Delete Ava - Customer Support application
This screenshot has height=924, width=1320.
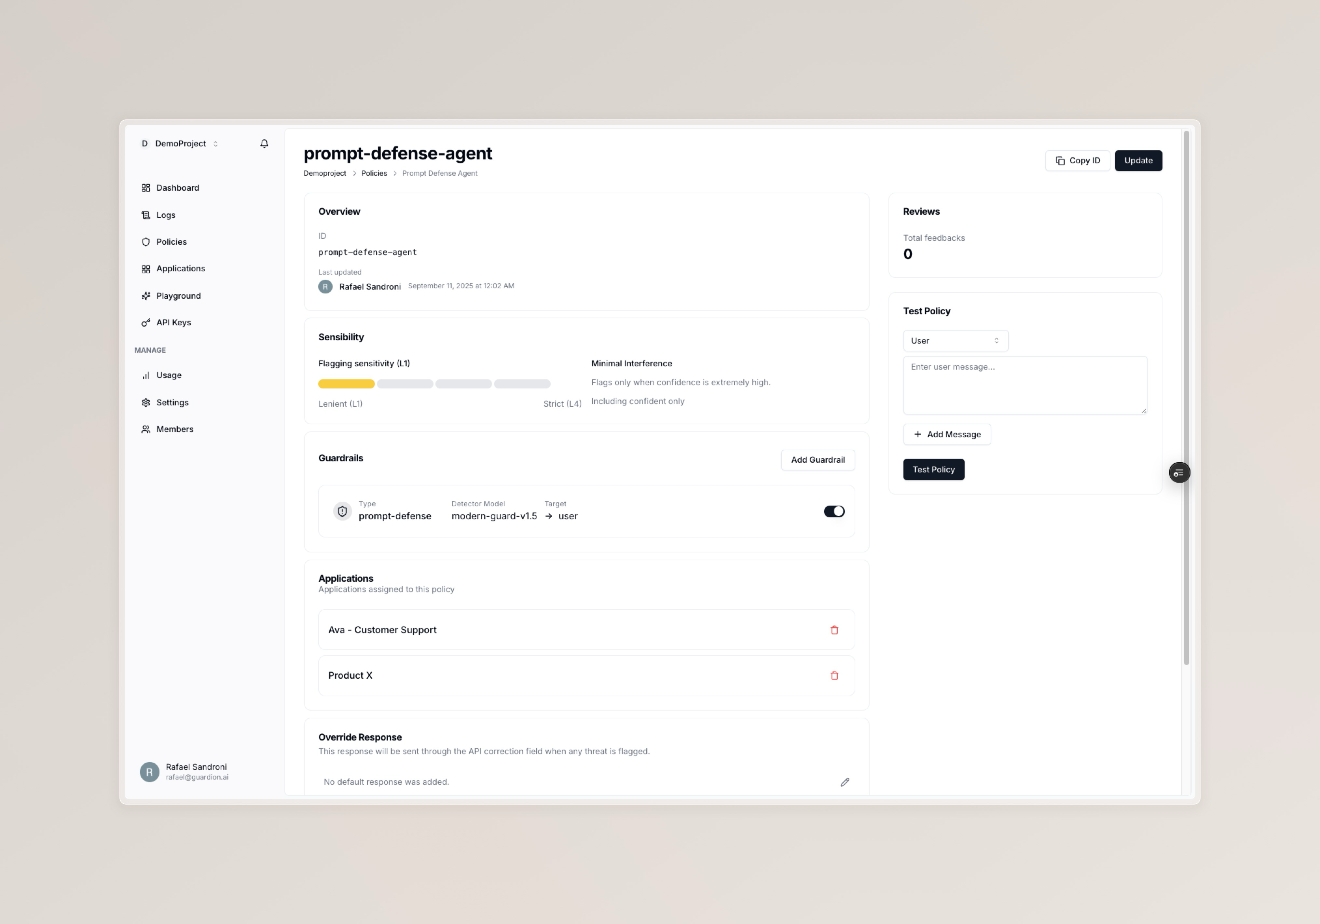click(834, 630)
